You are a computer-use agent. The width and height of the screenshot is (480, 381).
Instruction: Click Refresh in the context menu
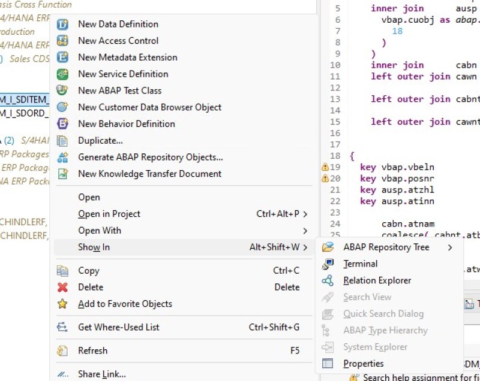(92, 350)
